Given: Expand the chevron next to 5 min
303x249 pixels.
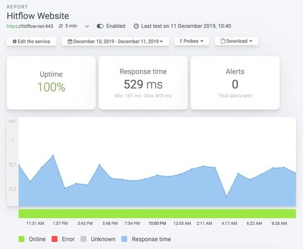Looking at the screenshot, I should 87,27.
